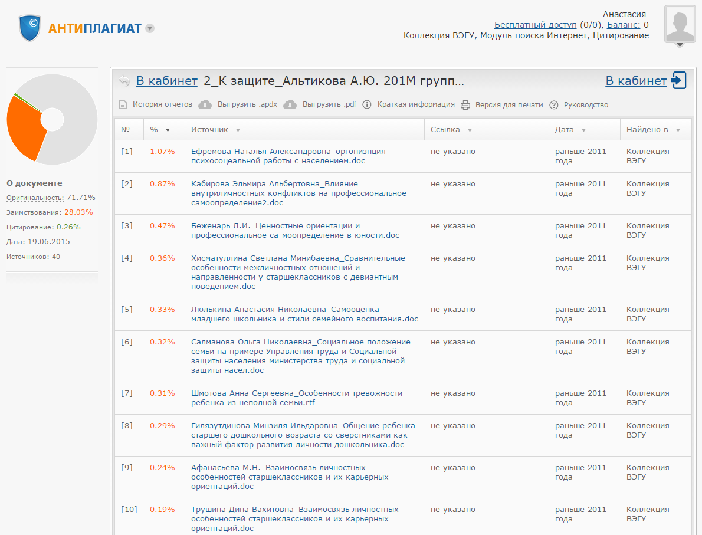Click the Оригинальность label in document info
This screenshot has height=535, width=702.
pos(35,198)
